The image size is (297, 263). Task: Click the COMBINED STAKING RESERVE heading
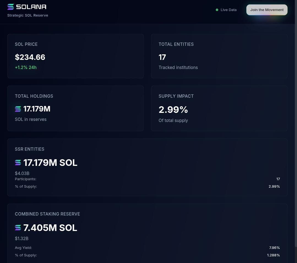coord(47,214)
